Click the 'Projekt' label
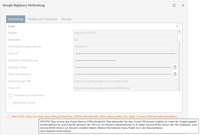Viewport: 200px width, 135px height. click(x=12, y=33)
